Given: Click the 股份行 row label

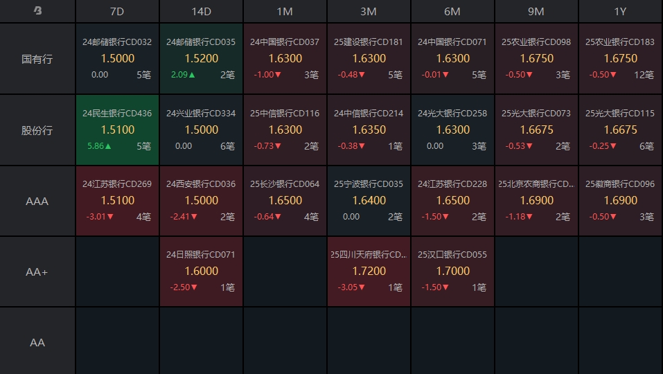Looking at the screenshot, I should point(37,130).
